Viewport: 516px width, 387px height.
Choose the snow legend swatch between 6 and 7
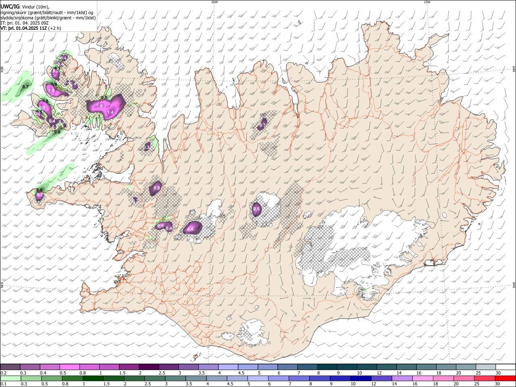(287, 367)
